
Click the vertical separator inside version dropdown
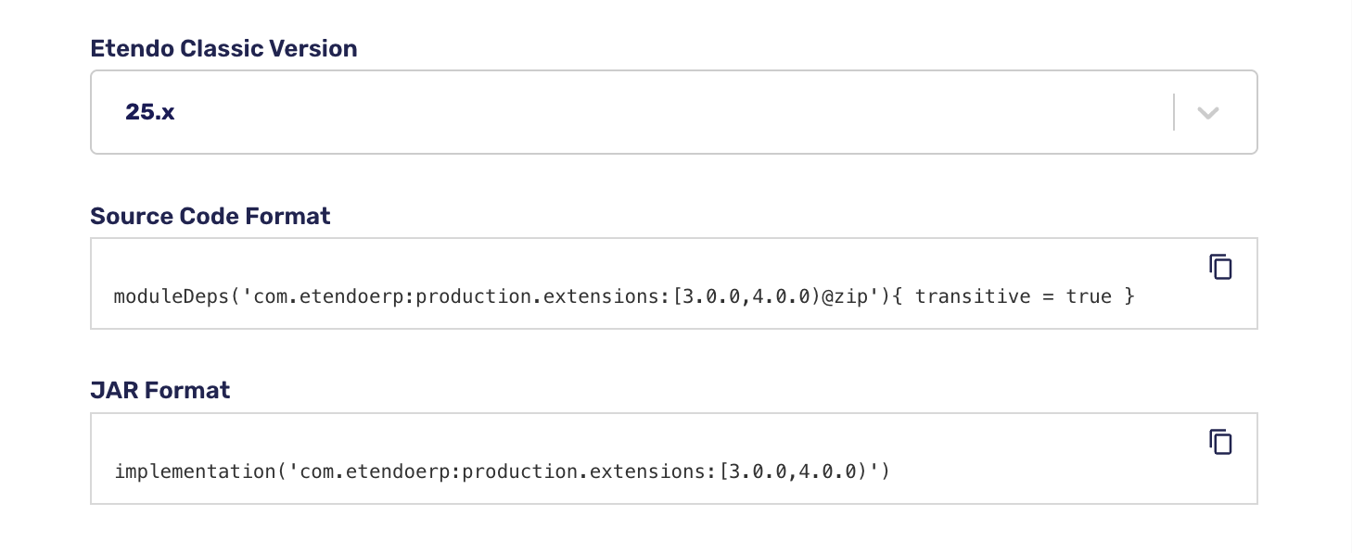[1174, 112]
